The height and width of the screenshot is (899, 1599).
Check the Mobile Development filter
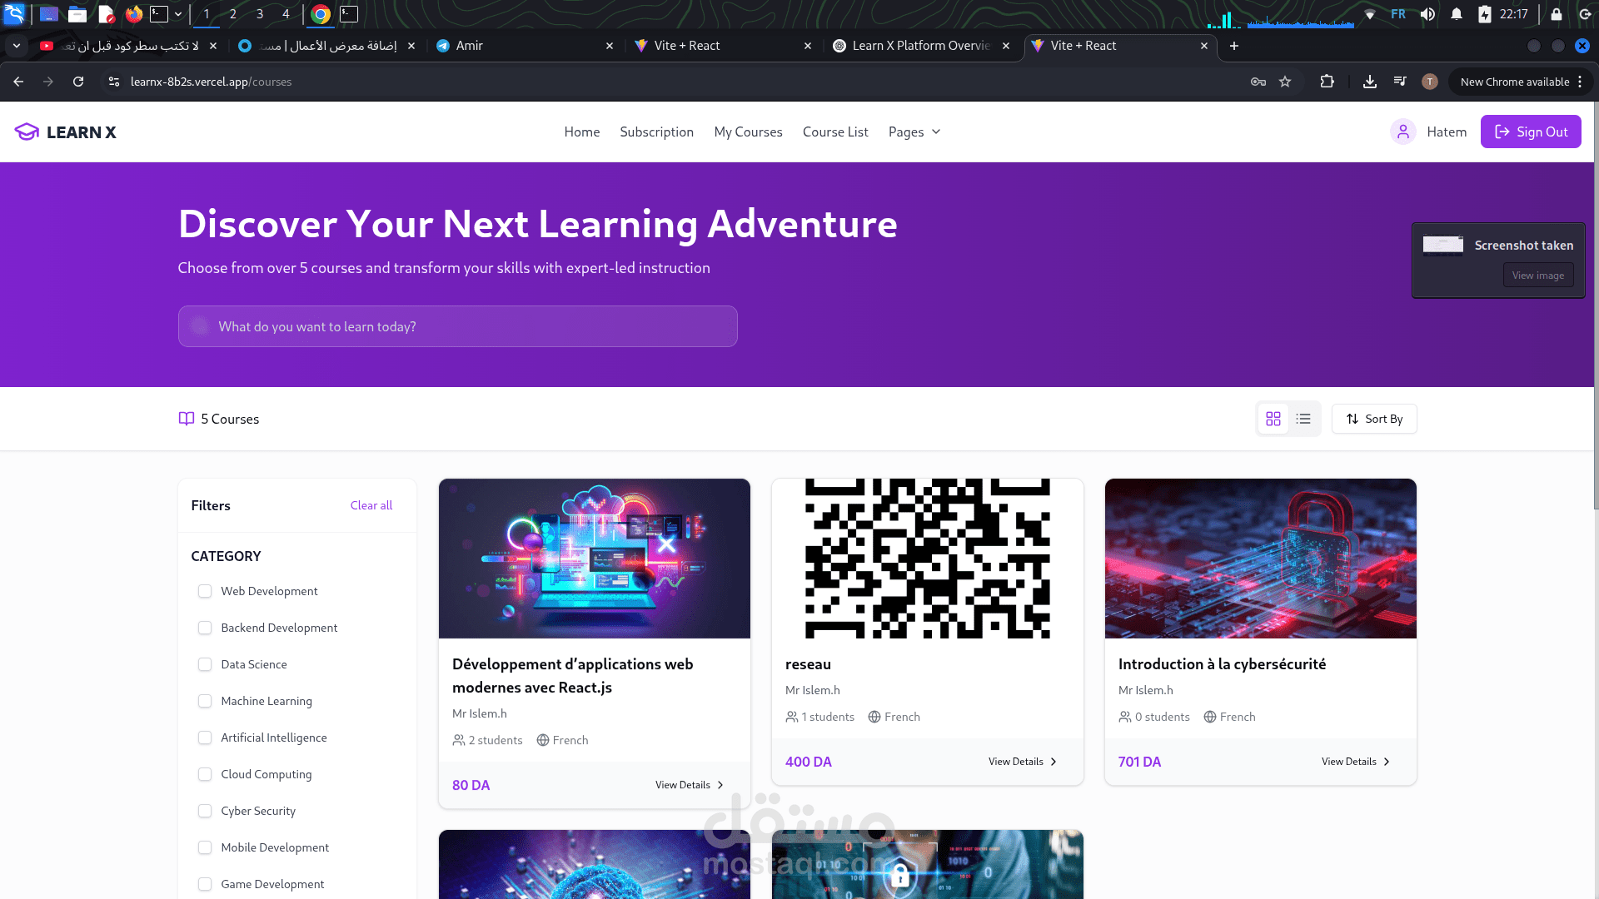[x=205, y=847]
